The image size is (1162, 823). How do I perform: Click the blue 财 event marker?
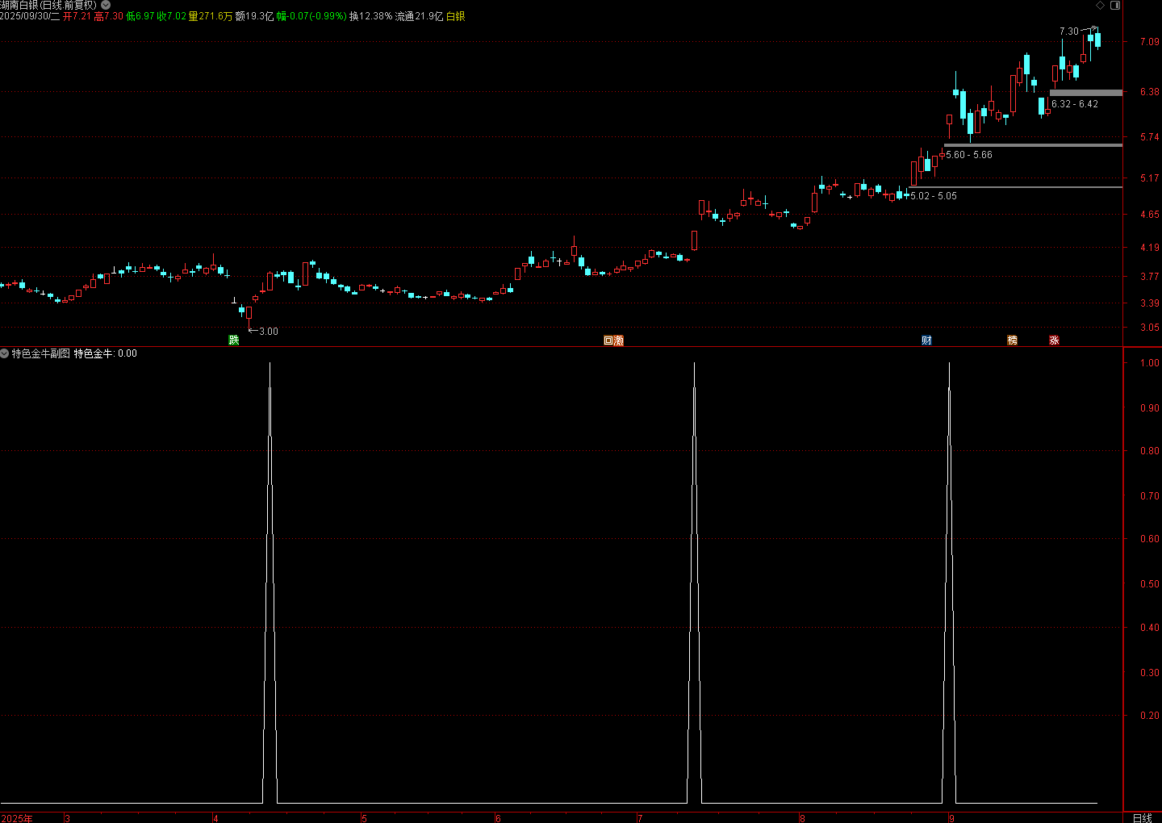[926, 340]
